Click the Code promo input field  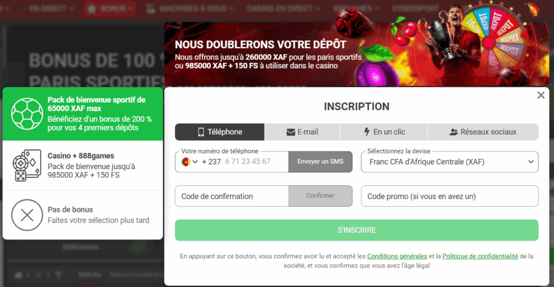(450, 196)
